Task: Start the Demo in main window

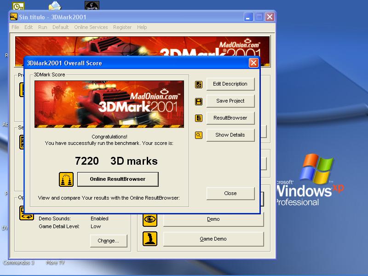Action: point(213,219)
